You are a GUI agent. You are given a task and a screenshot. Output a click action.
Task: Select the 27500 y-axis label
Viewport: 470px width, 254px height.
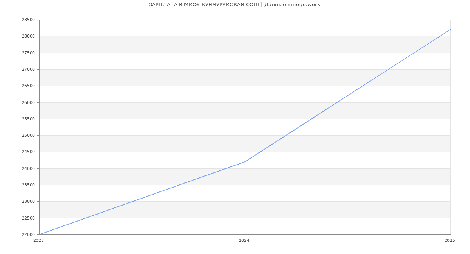[28, 53]
